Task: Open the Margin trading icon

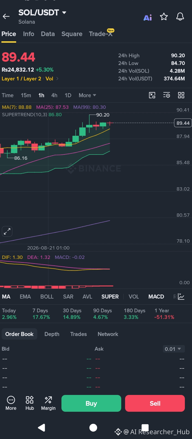Action: tap(48, 403)
